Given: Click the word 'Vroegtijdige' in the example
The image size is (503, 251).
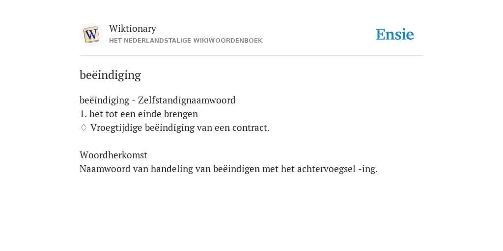Looking at the screenshot, I should [116, 128].
